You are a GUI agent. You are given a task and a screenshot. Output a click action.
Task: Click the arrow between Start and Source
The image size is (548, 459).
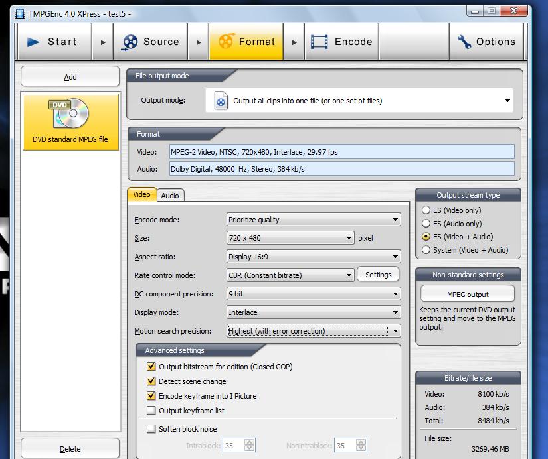click(103, 42)
